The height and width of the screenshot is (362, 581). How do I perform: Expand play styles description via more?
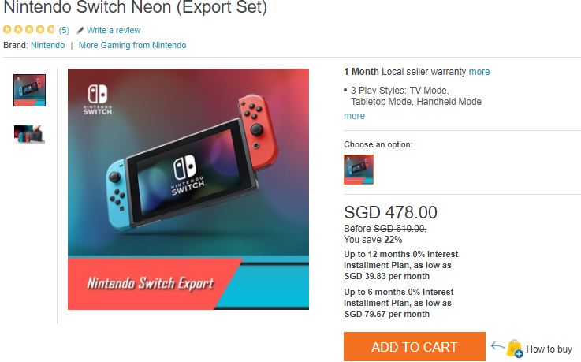(x=354, y=116)
